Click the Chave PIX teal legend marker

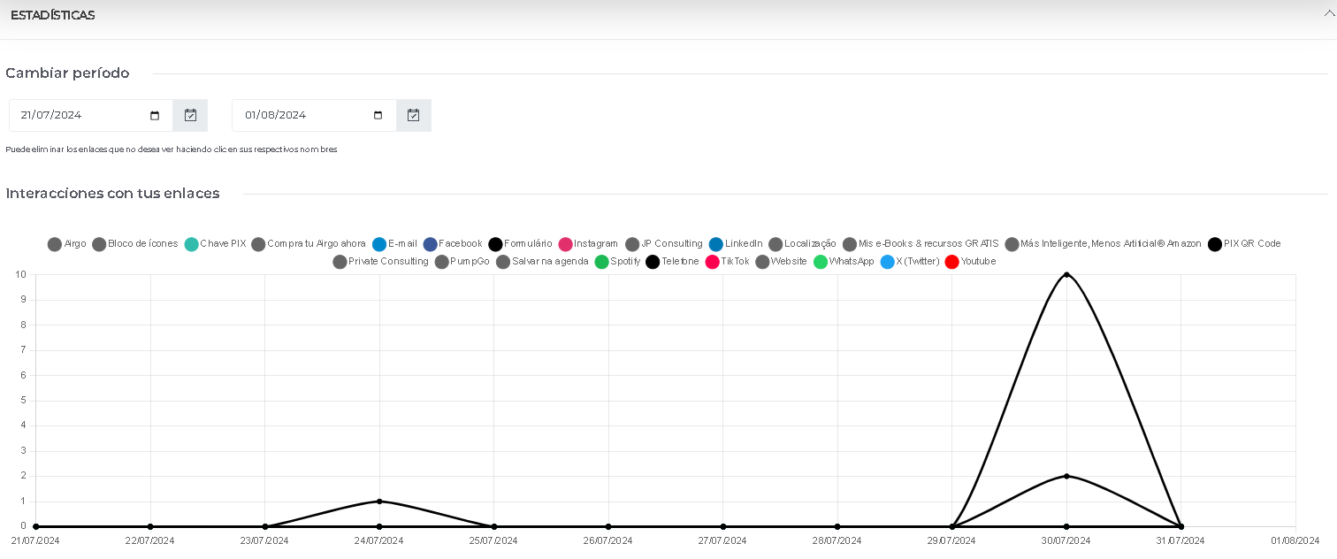pos(191,244)
